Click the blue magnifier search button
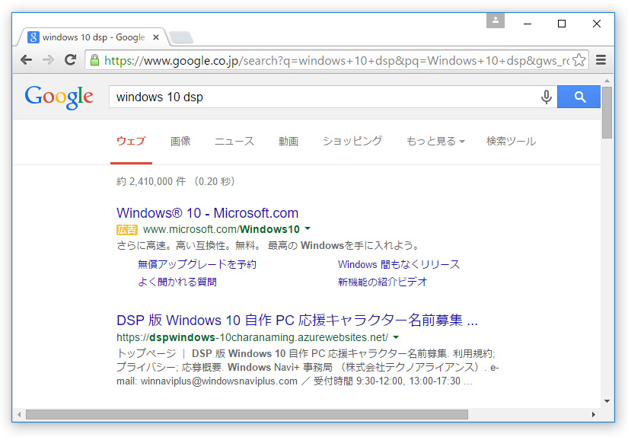This screenshot has height=437, width=628. point(579,97)
